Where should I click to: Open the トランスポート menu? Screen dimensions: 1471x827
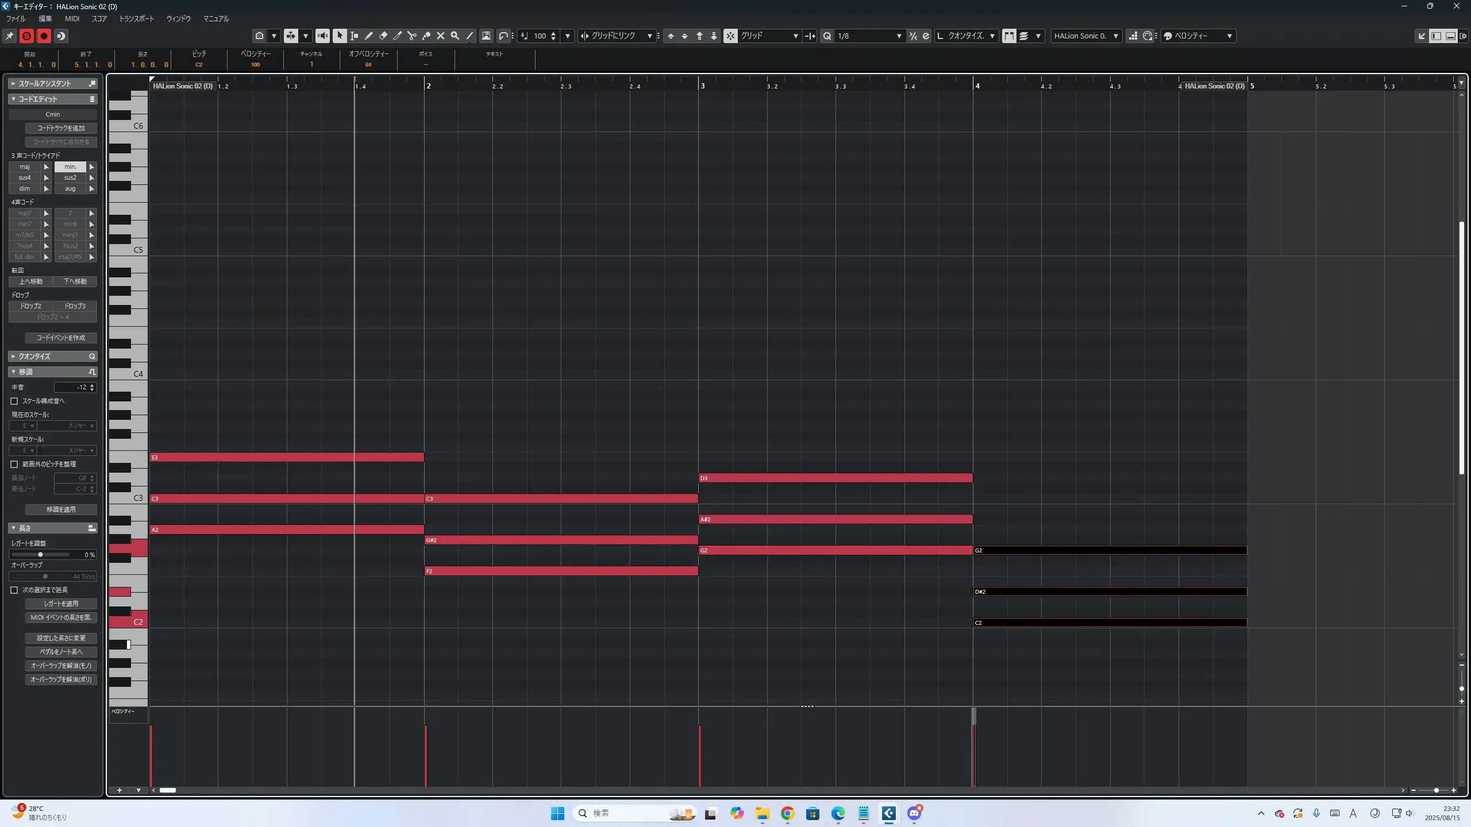tap(137, 18)
